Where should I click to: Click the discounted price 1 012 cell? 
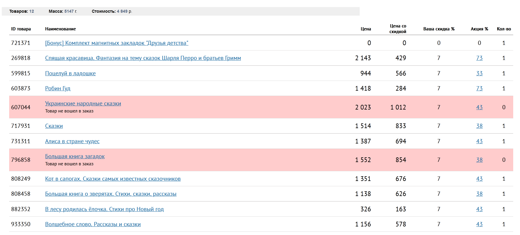pyautogui.click(x=398, y=107)
